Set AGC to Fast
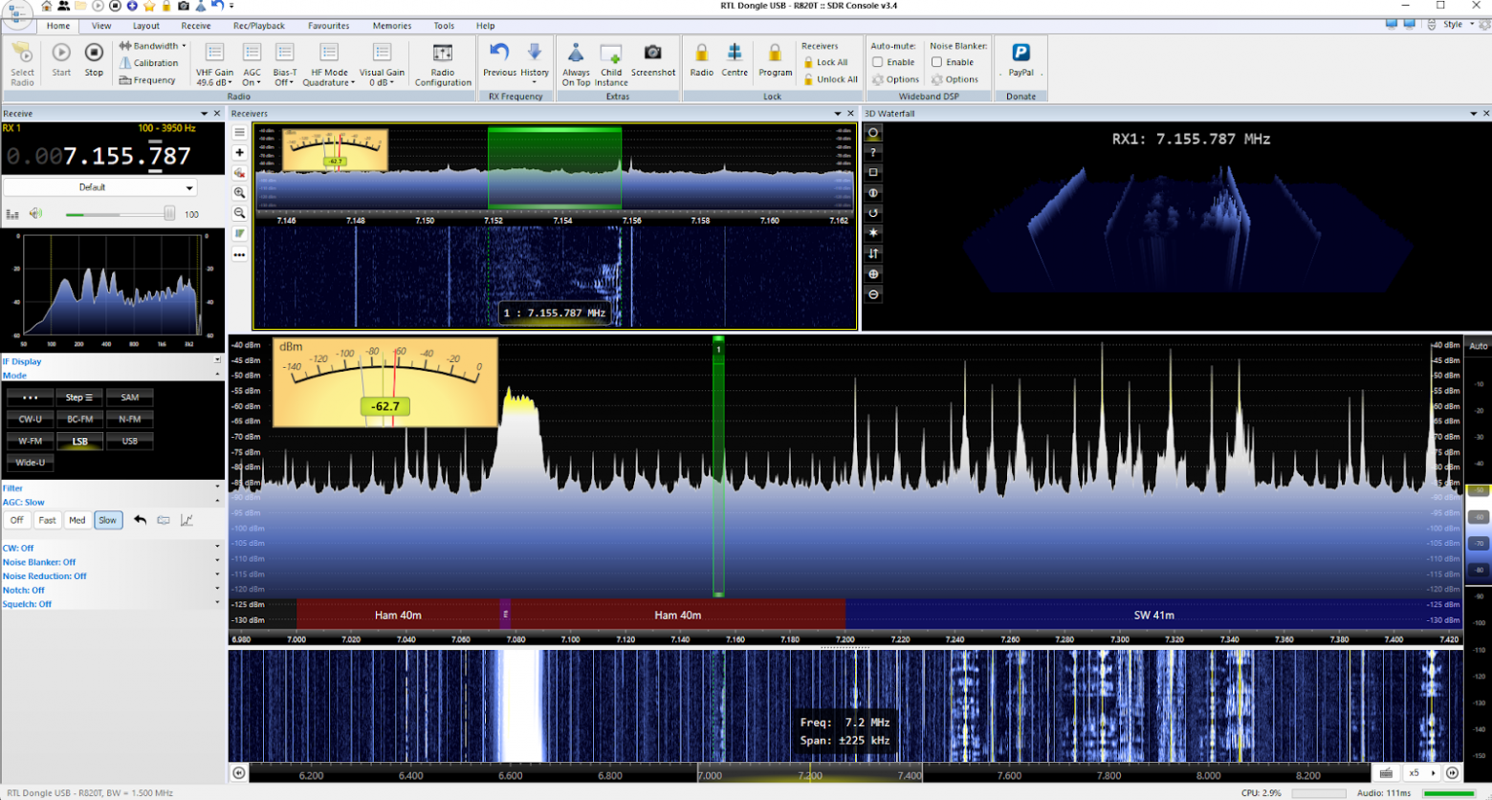 coord(47,520)
